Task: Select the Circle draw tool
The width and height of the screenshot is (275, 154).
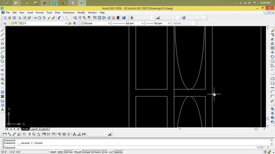Action: click(3, 57)
